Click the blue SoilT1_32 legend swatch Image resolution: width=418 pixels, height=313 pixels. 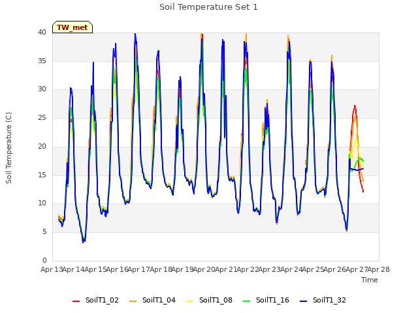[x=303, y=301]
